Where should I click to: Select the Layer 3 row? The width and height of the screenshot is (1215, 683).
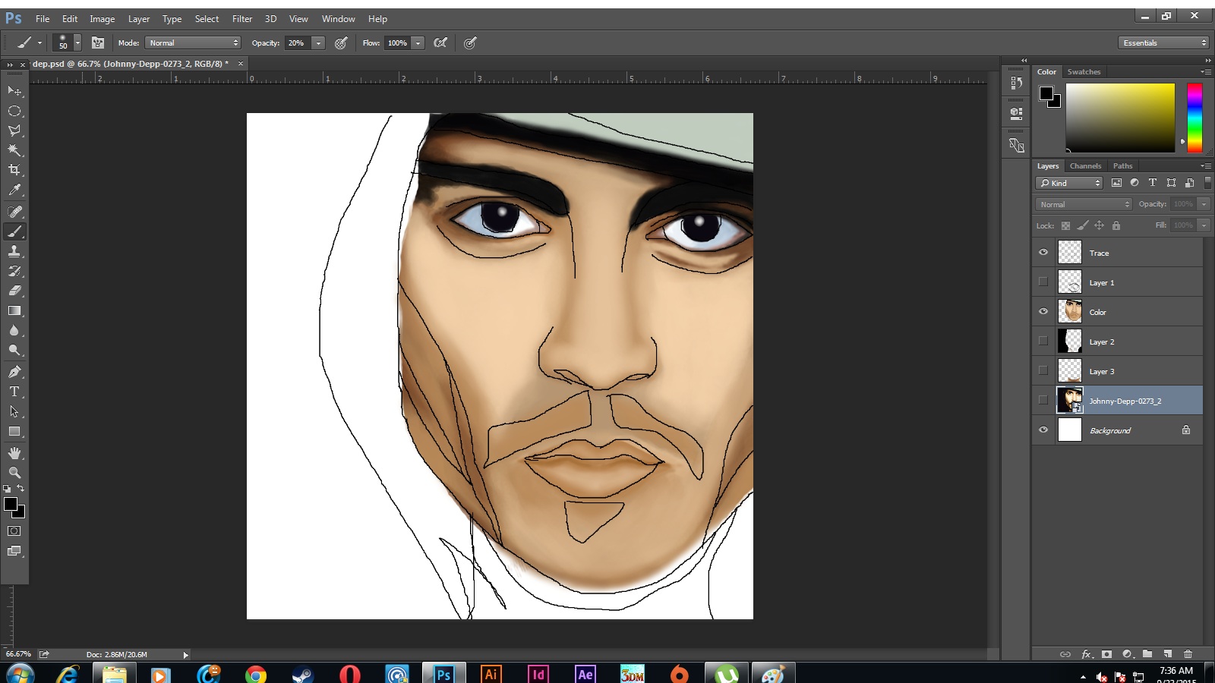click(x=1118, y=371)
